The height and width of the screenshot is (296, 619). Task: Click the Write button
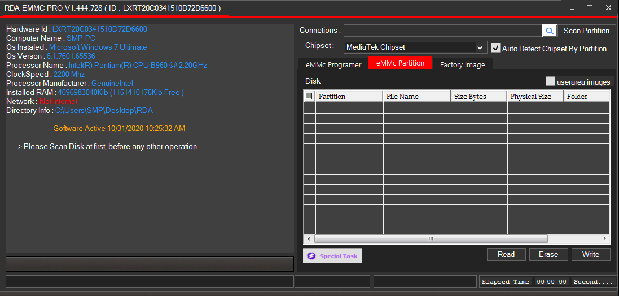click(591, 255)
